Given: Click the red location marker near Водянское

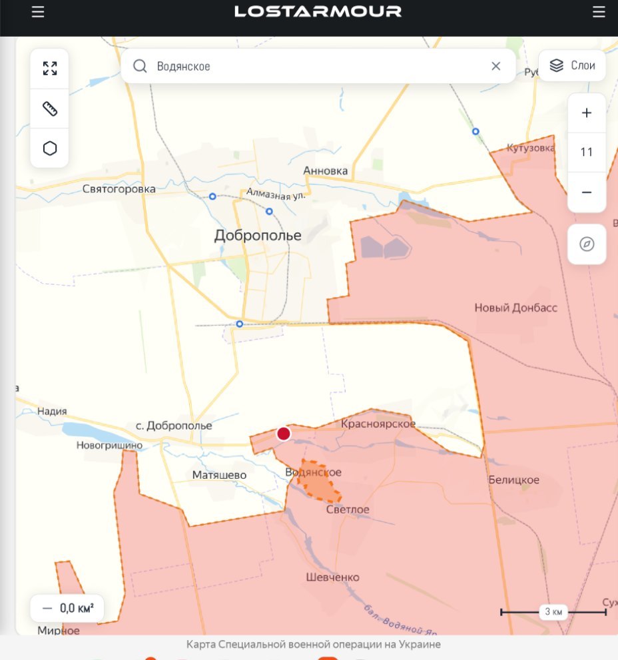Looking at the screenshot, I should pyautogui.click(x=284, y=434).
